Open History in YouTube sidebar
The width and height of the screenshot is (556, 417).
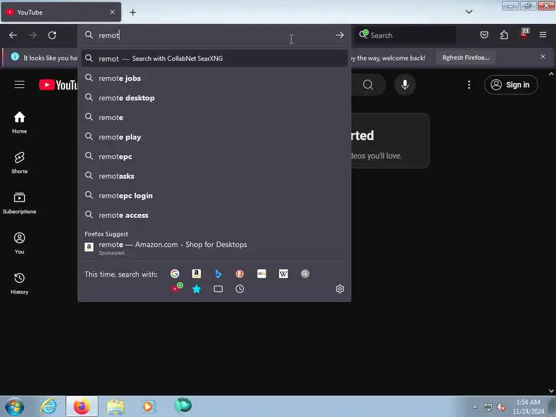20,283
